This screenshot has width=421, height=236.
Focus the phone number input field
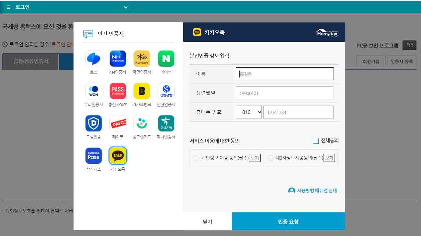click(298, 112)
